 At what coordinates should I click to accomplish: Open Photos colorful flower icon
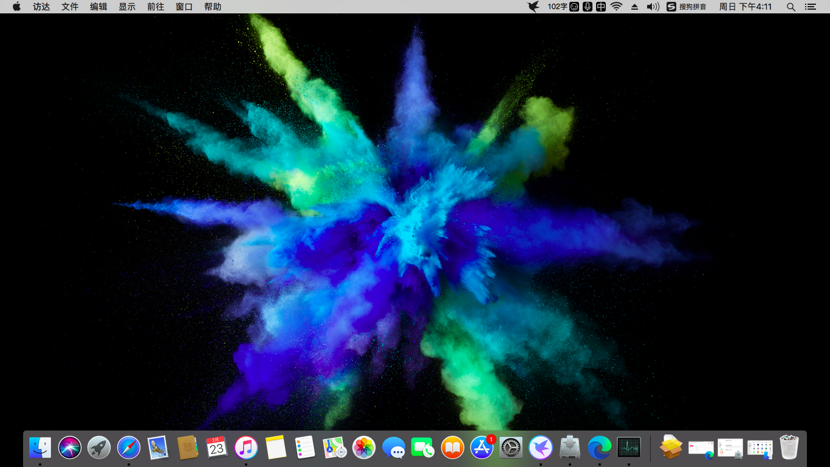pyautogui.click(x=364, y=448)
